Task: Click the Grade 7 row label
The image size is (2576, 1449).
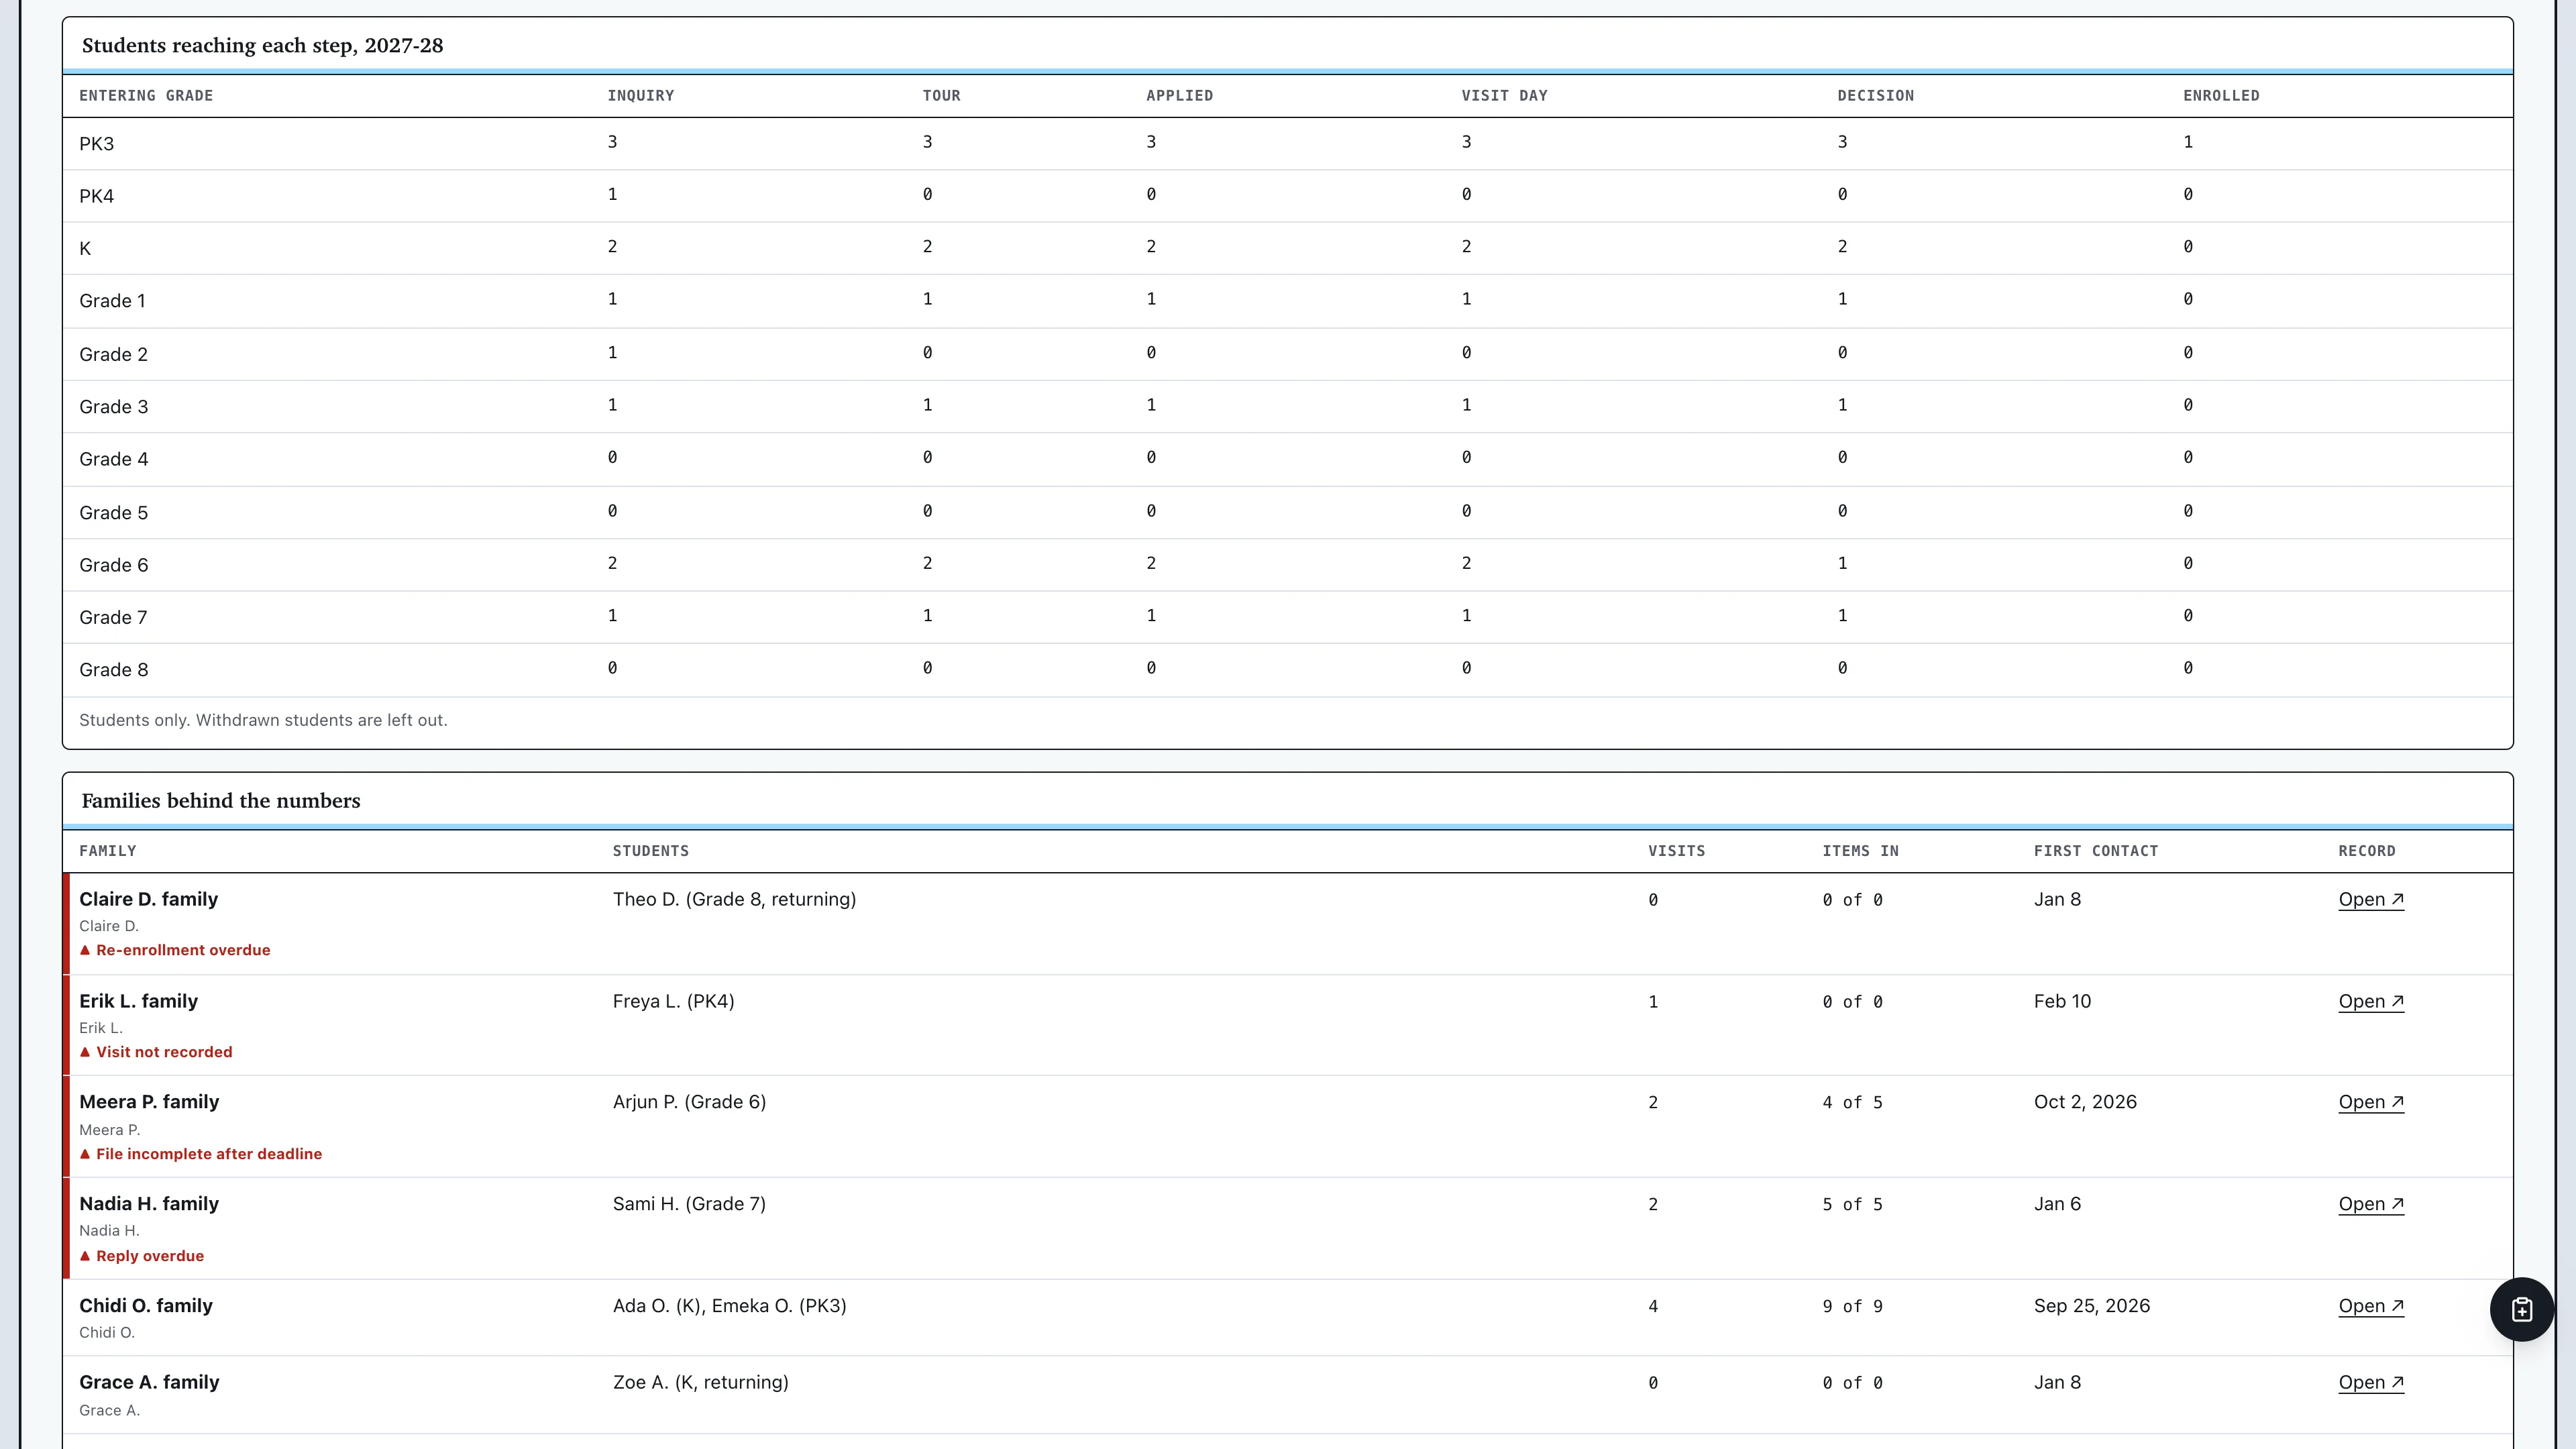Action: tap(113, 618)
